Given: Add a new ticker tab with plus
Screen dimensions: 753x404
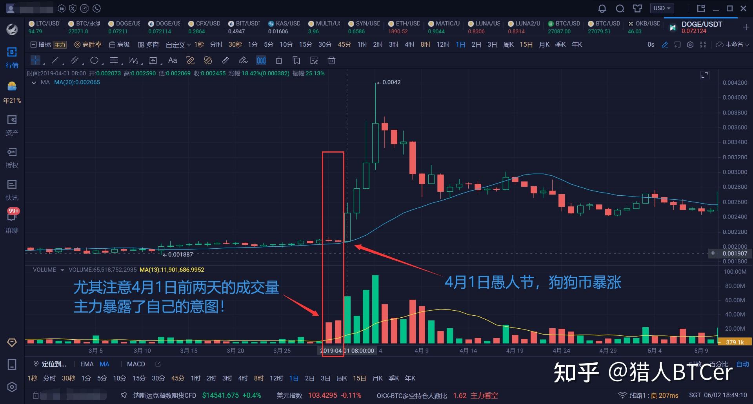Looking at the screenshot, I should 746,27.
